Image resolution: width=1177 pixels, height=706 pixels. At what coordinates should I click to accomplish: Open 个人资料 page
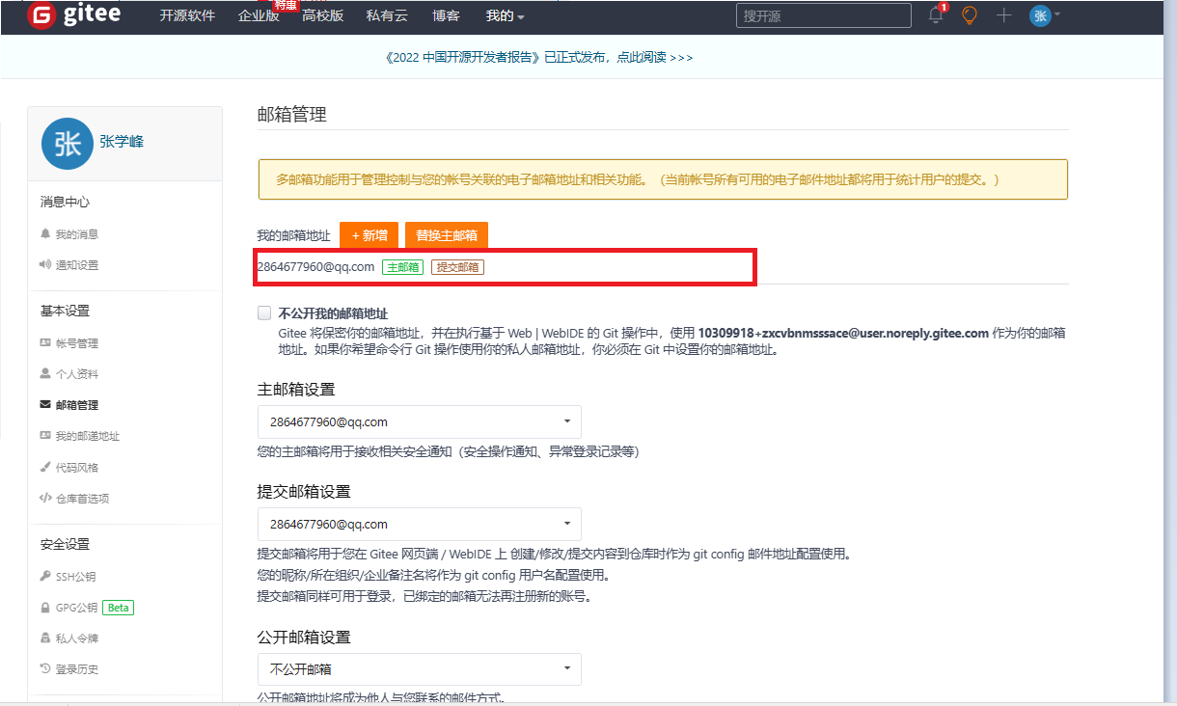point(76,374)
